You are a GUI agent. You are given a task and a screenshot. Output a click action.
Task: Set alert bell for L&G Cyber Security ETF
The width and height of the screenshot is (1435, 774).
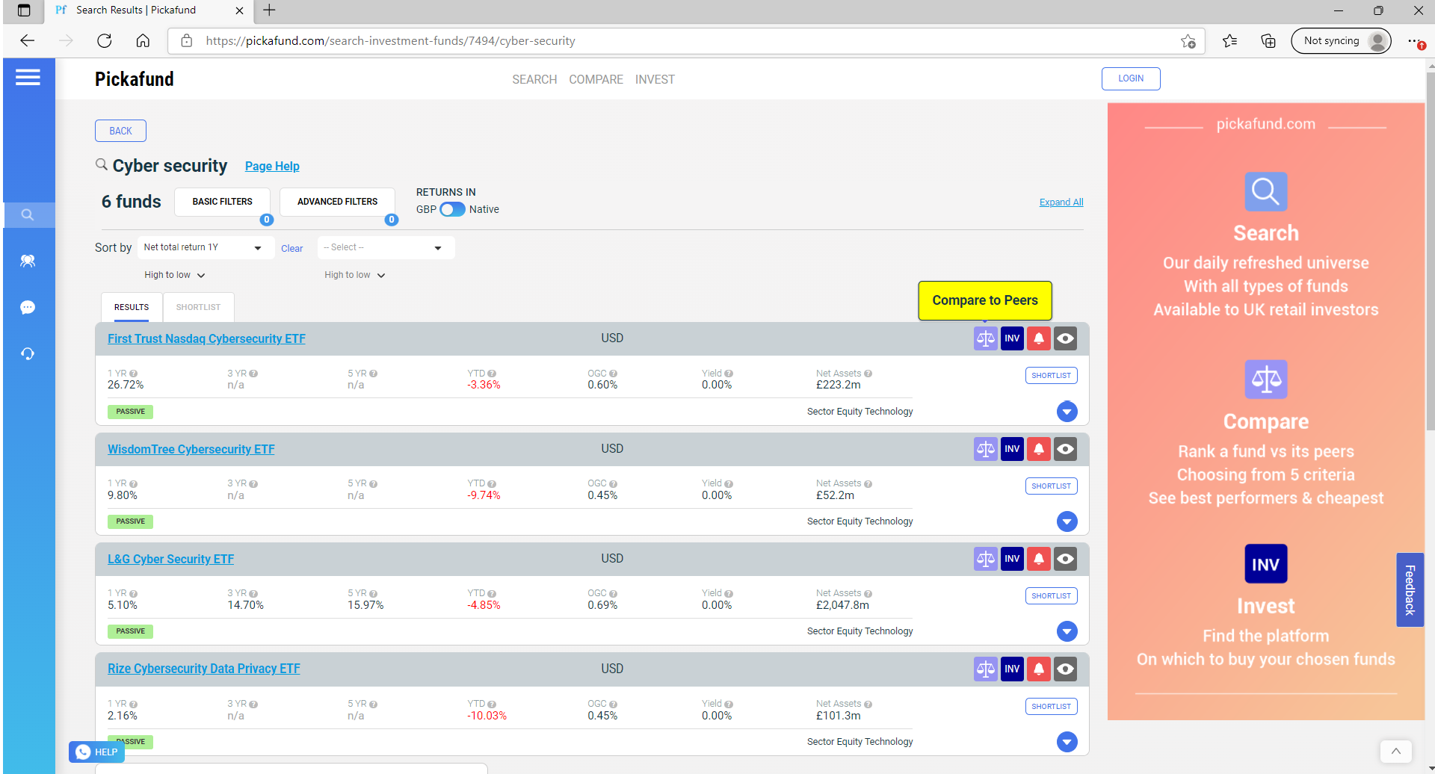pos(1039,559)
